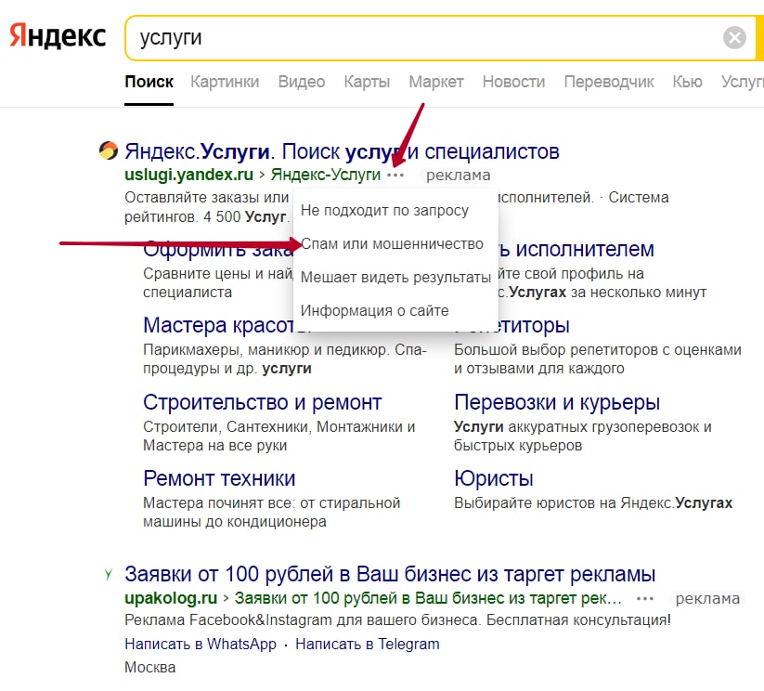Open partially hidden 'исполнителем' sitelink heading

click(x=576, y=249)
